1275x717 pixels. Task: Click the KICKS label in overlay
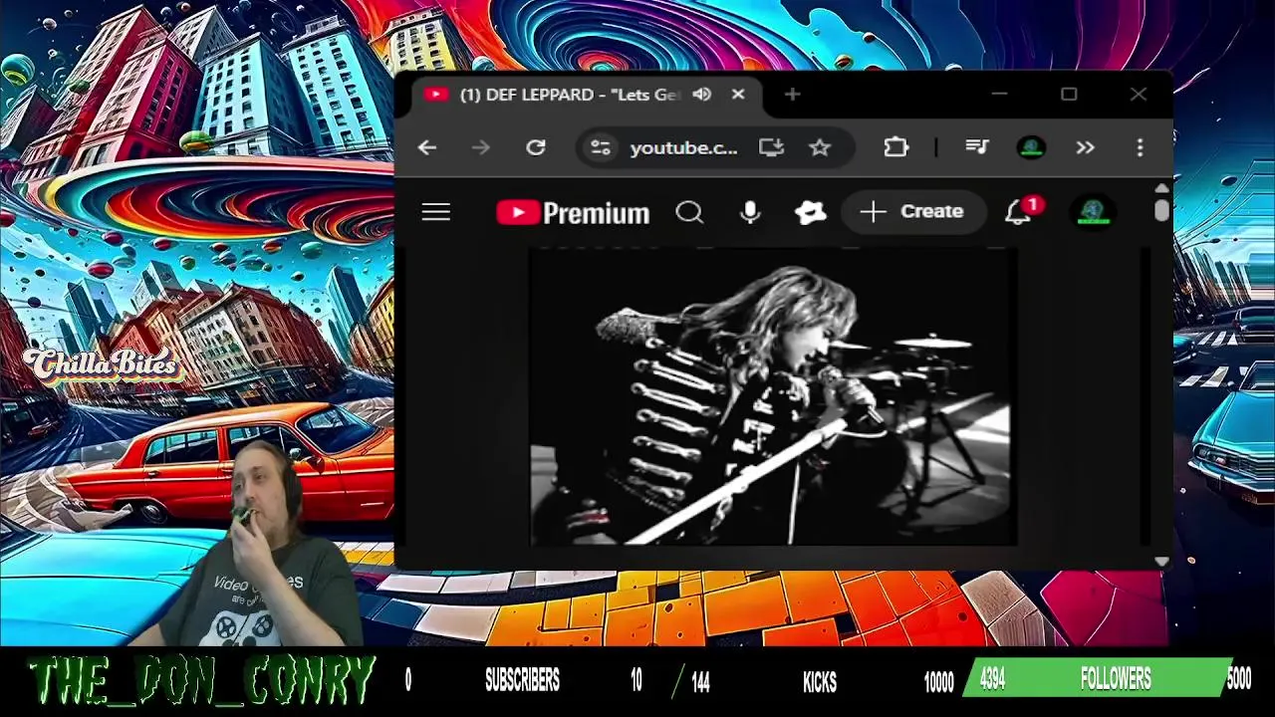click(820, 682)
